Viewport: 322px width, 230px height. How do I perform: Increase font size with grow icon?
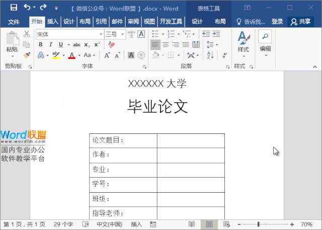pyautogui.click(x=107, y=55)
